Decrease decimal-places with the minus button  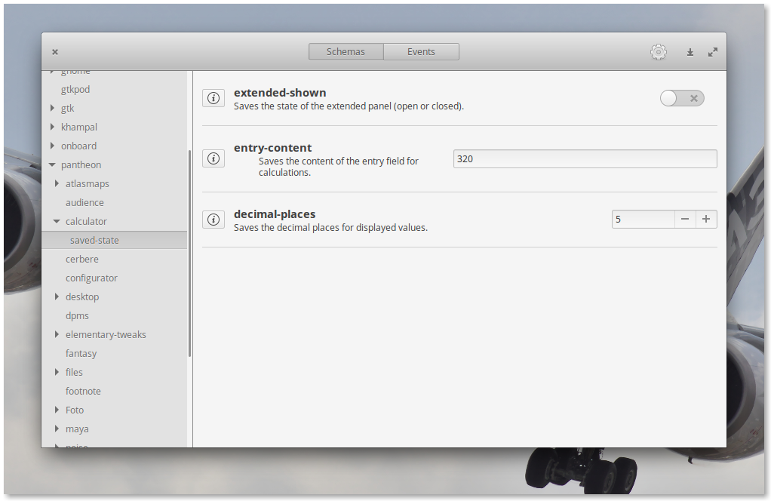685,219
